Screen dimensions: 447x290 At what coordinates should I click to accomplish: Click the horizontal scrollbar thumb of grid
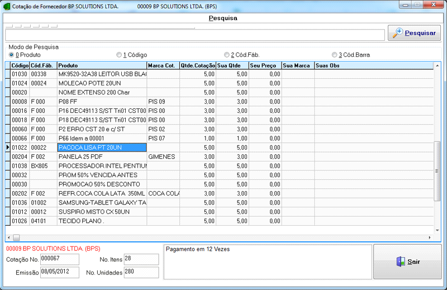(16, 237)
